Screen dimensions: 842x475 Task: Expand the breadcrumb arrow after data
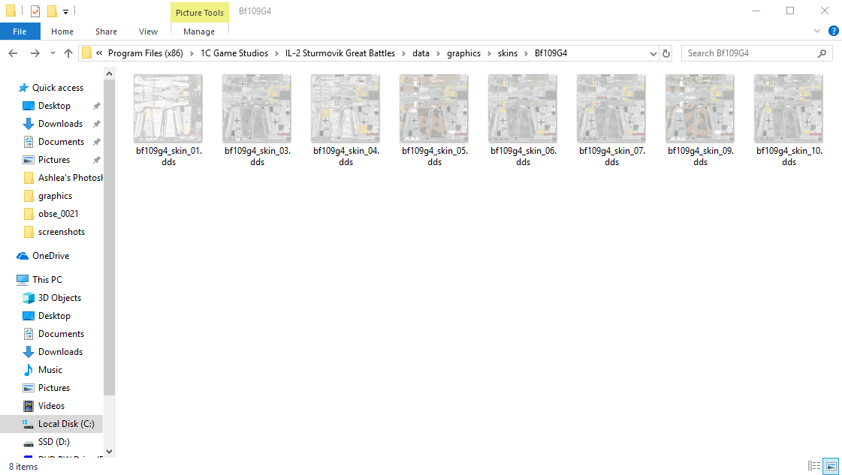point(438,53)
